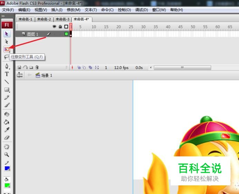Screen dimensions: 239x194
Task: Select the Eraser tool
Action: (x=7, y=138)
